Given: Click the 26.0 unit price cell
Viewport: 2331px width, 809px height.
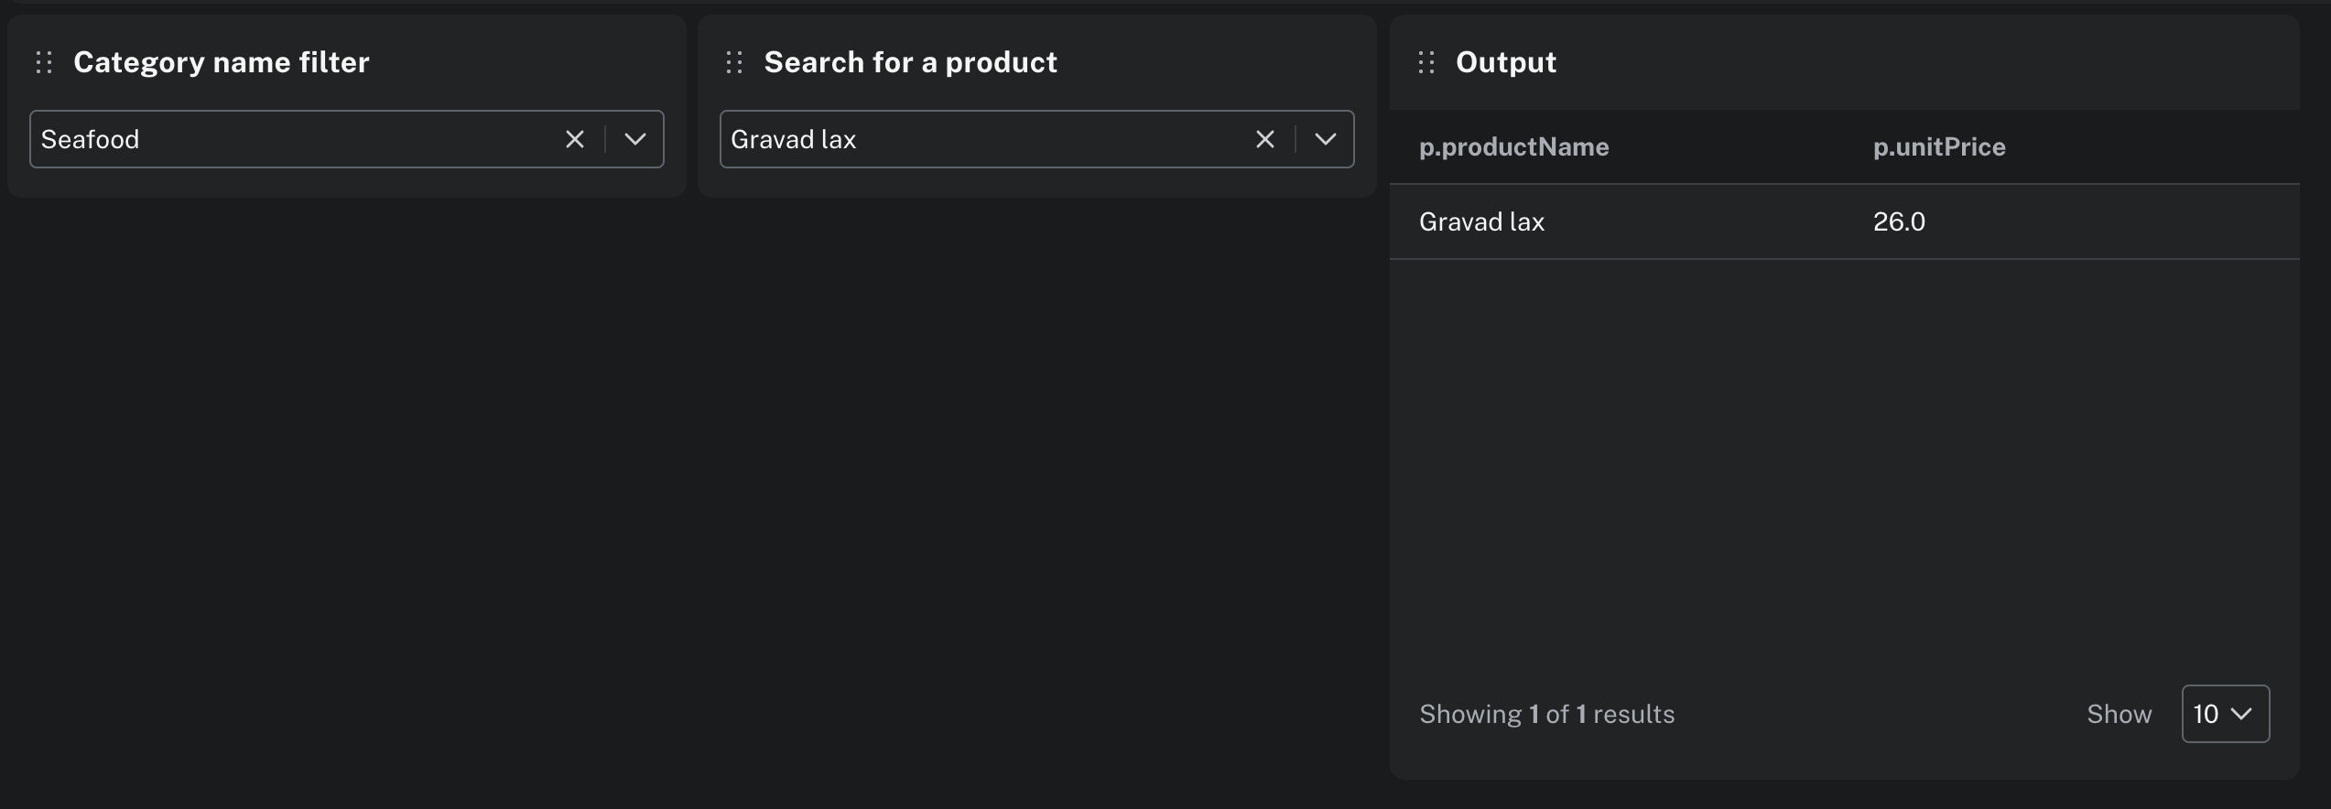Looking at the screenshot, I should pyautogui.click(x=1898, y=221).
